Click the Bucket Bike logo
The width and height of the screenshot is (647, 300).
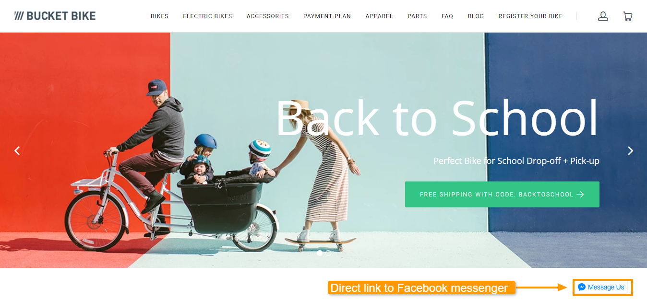pos(55,16)
